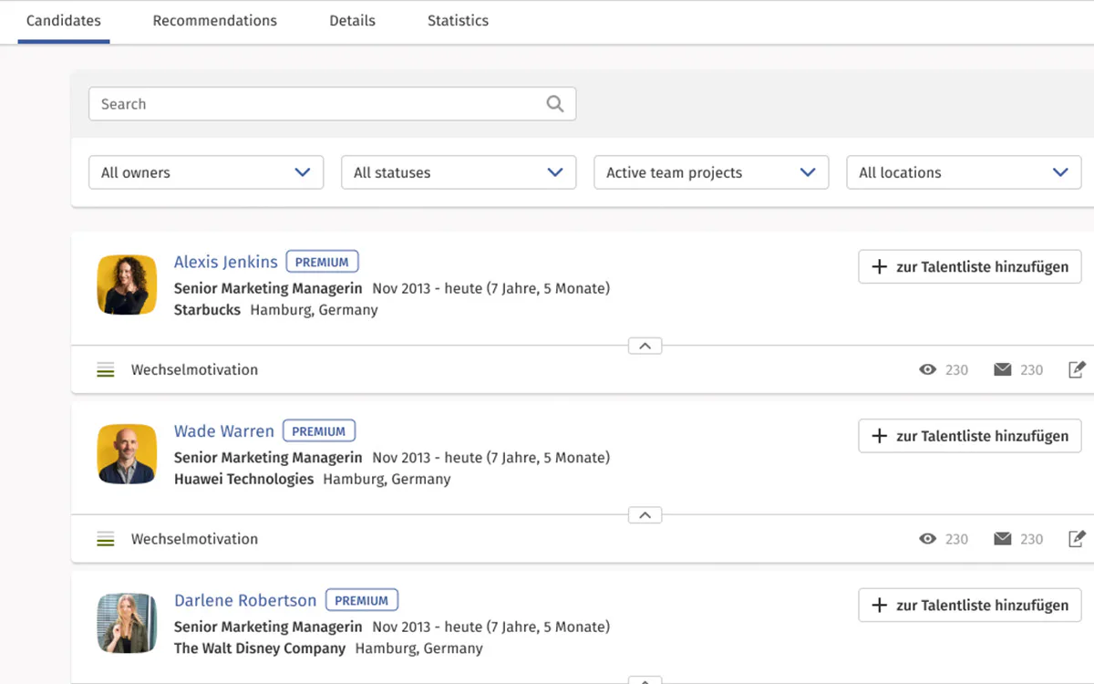Screen dimensions: 1094x684
Task: Click the views eye icon for Alexis Jenkins
Action: [928, 369]
